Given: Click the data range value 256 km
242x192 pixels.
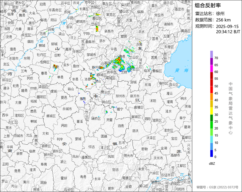Looking at the screenshot, I should click(x=223, y=20).
